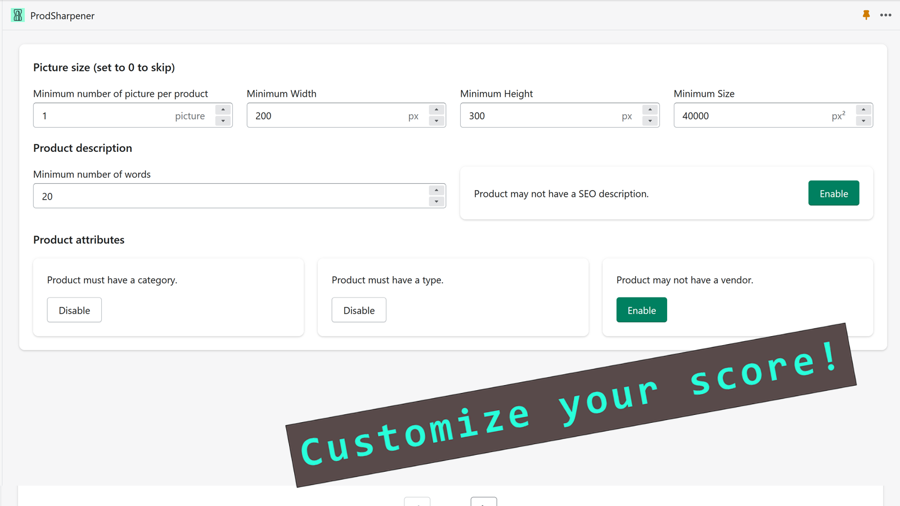Image resolution: width=900 pixels, height=506 pixels.
Task: Decrease minimum number of words arrow
Action: (436, 201)
